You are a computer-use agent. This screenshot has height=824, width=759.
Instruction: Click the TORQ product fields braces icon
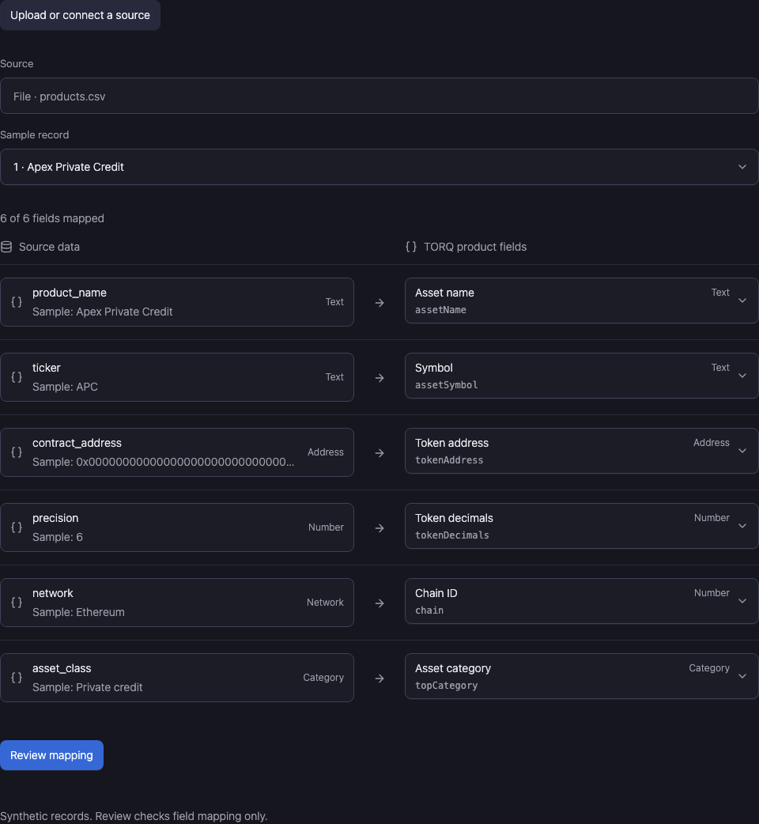click(x=411, y=247)
